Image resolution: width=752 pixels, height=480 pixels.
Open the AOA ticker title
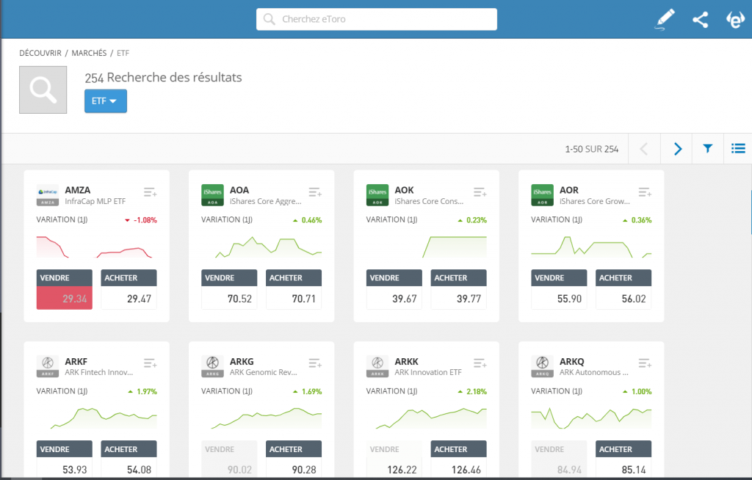tap(239, 190)
